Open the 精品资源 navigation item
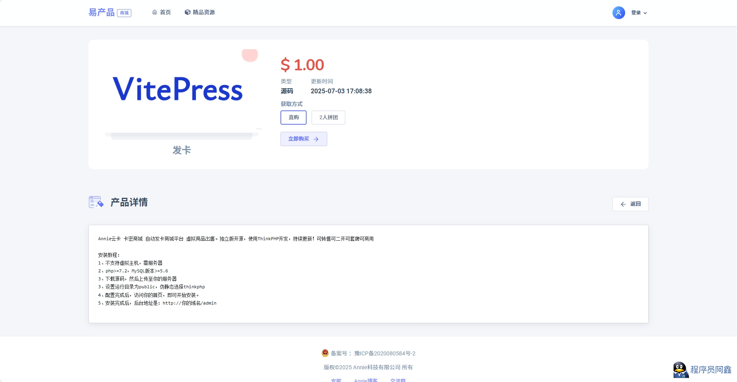Image resolution: width=737 pixels, height=382 pixels. 200,12
